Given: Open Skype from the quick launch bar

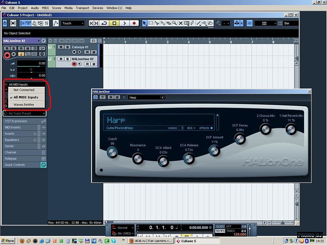Looking at the screenshot, I should 113,241.
